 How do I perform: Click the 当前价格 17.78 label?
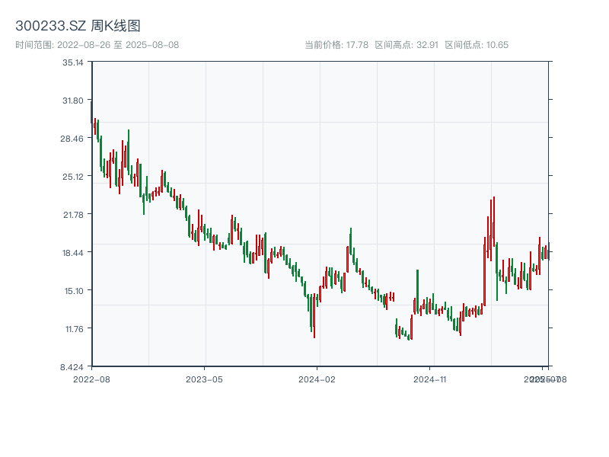(336, 45)
